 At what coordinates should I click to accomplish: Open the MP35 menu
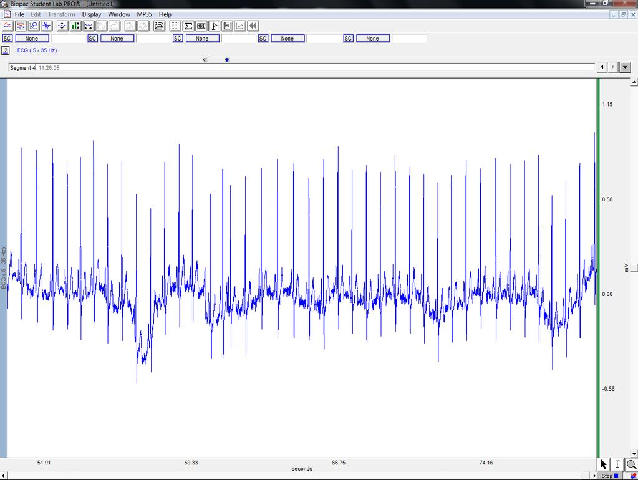tap(144, 14)
